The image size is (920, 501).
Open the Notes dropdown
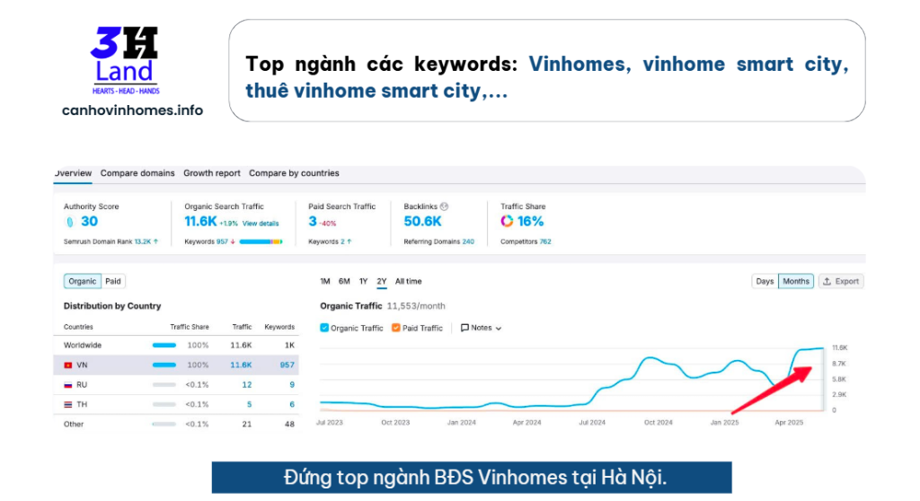click(482, 328)
